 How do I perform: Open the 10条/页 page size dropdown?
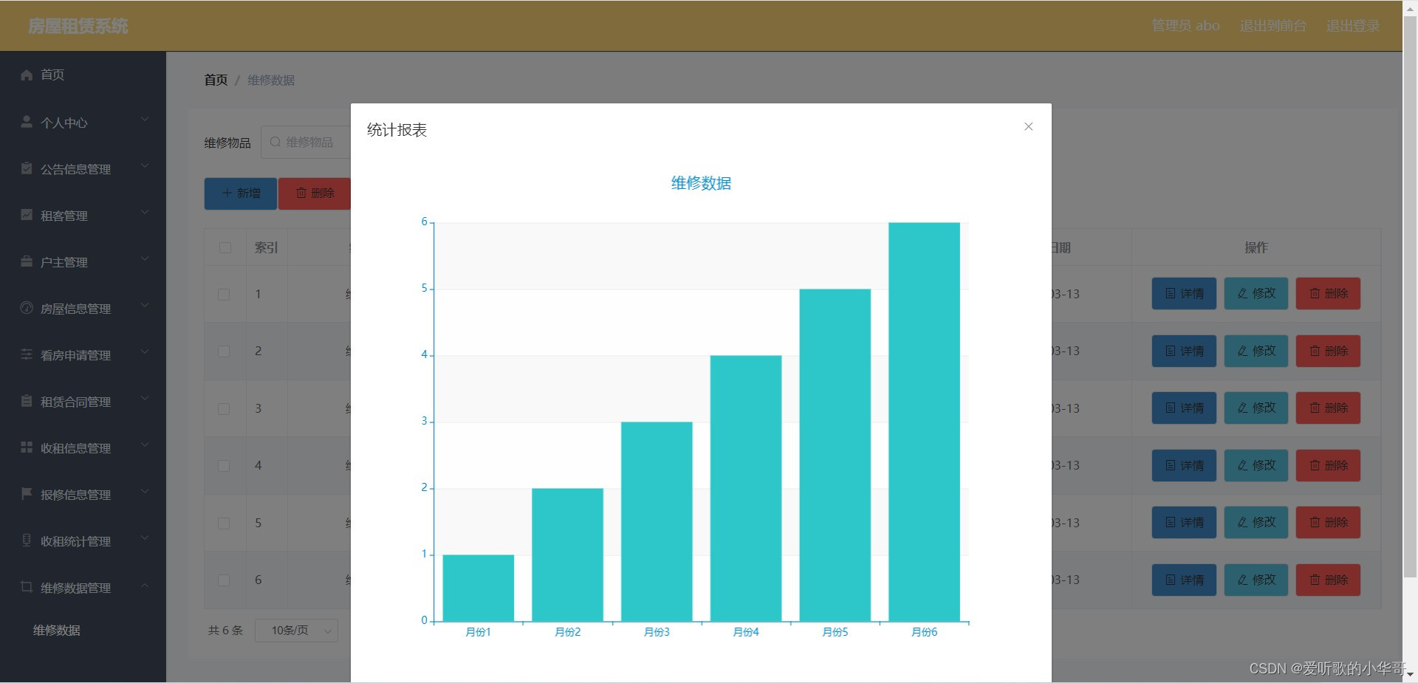tap(296, 631)
